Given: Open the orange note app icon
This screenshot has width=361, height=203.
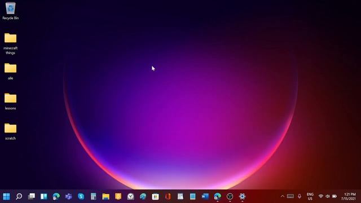Looking at the screenshot, I should pos(118,196).
